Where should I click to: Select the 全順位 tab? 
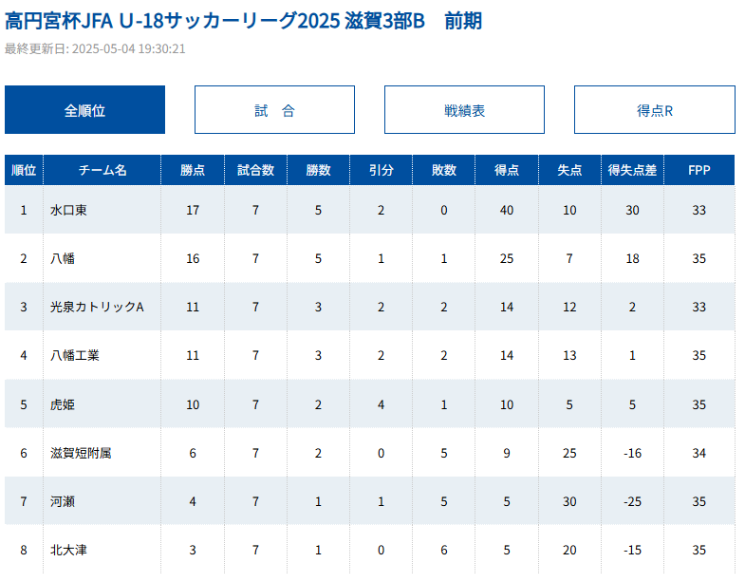[84, 110]
